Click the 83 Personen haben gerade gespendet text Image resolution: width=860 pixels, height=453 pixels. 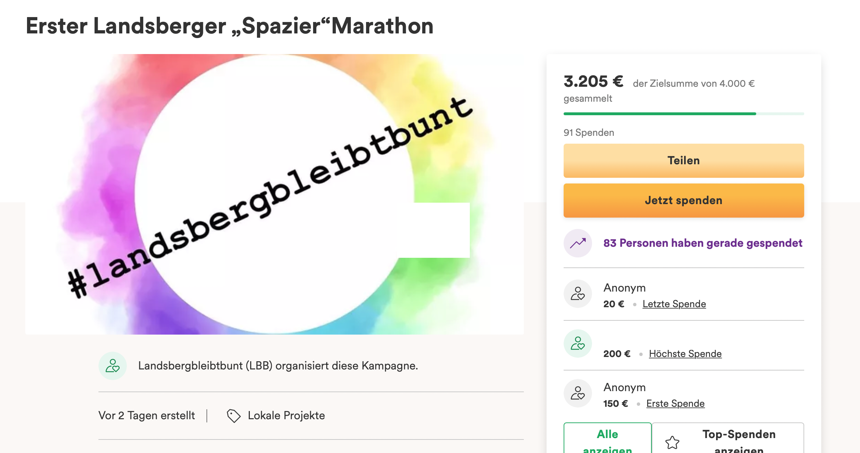[x=703, y=243]
